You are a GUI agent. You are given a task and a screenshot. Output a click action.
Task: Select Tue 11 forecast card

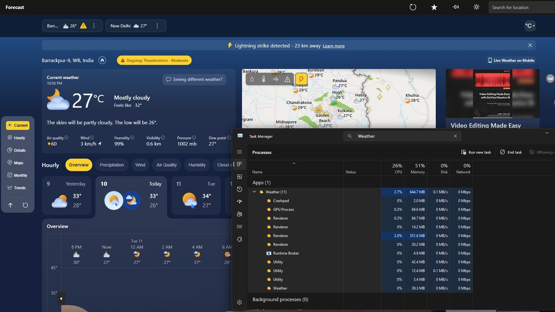196,196
